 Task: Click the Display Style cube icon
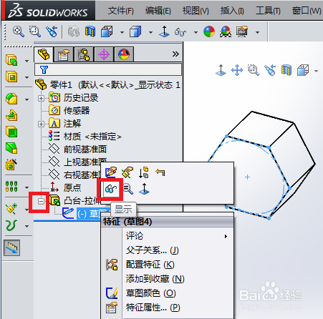tap(135, 31)
